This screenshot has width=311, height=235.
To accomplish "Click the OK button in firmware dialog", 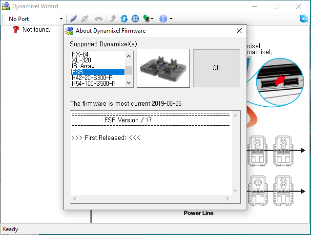I will click(217, 68).
